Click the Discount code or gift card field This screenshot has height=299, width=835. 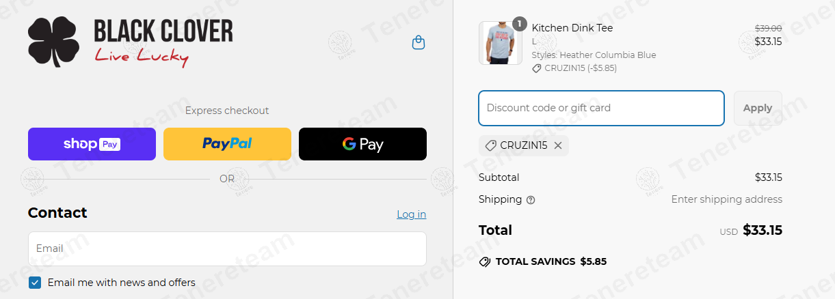[x=601, y=108]
